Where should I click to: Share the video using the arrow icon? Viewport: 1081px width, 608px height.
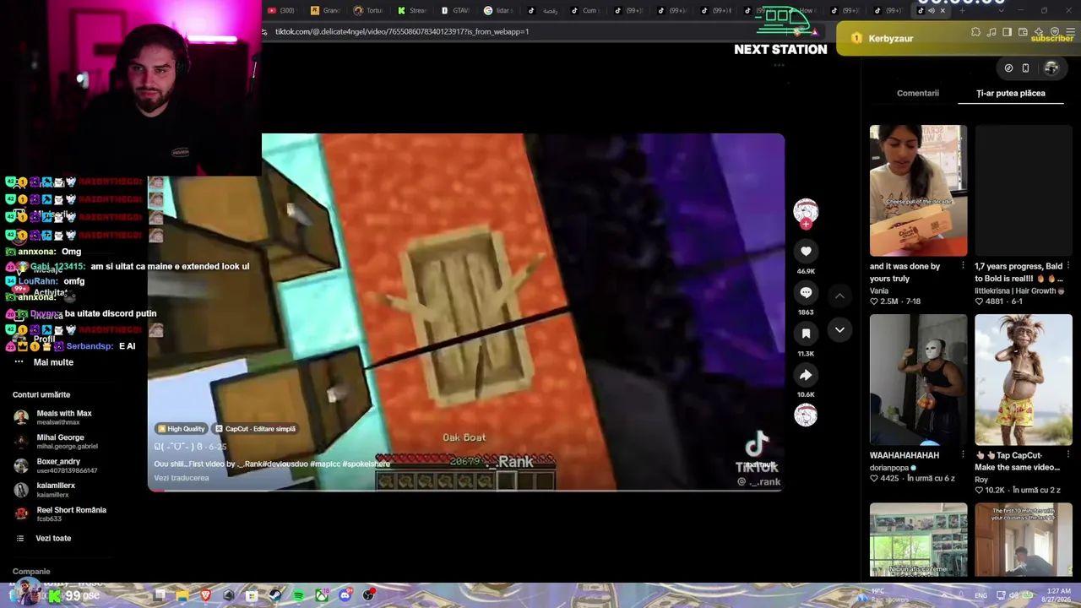click(x=806, y=375)
